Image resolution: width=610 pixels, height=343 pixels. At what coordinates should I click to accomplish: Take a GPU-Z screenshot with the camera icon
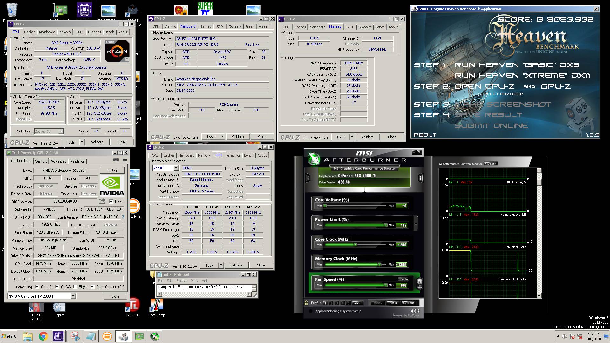[x=116, y=159]
